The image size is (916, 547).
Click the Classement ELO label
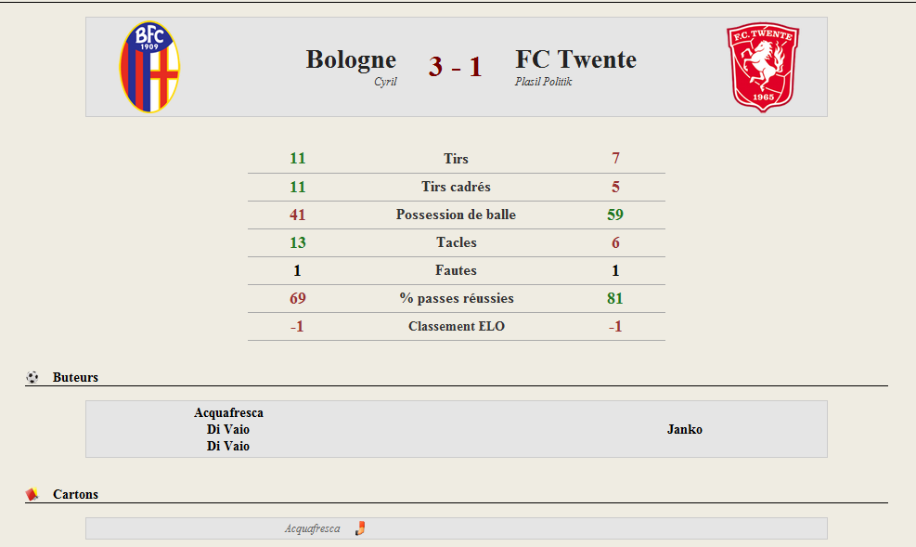click(x=457, y=326)
